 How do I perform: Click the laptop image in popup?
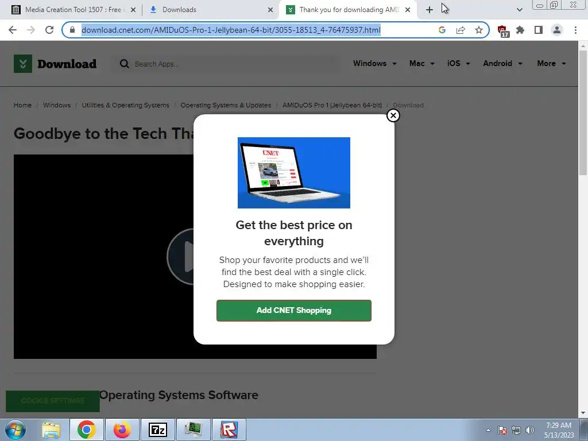293,172
